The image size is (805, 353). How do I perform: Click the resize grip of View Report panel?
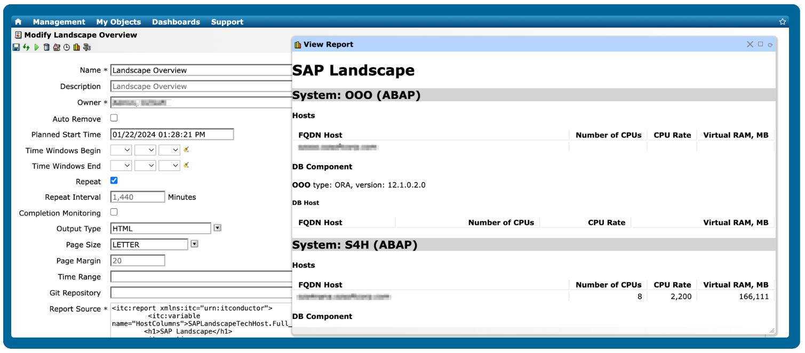pos(771,331)
